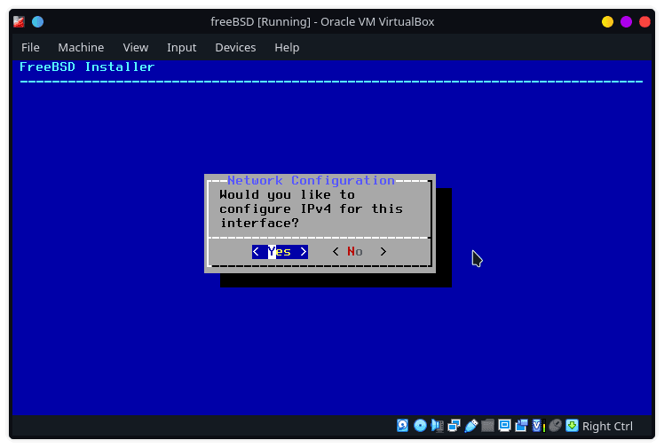Screen dimensions: 664x448
Task: Open the audio status indicator
Action: pyautogui.click(x=437, y=426)
